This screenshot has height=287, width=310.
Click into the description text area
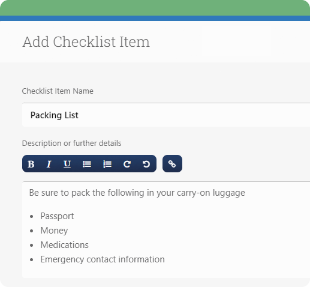tap(166, 229)
